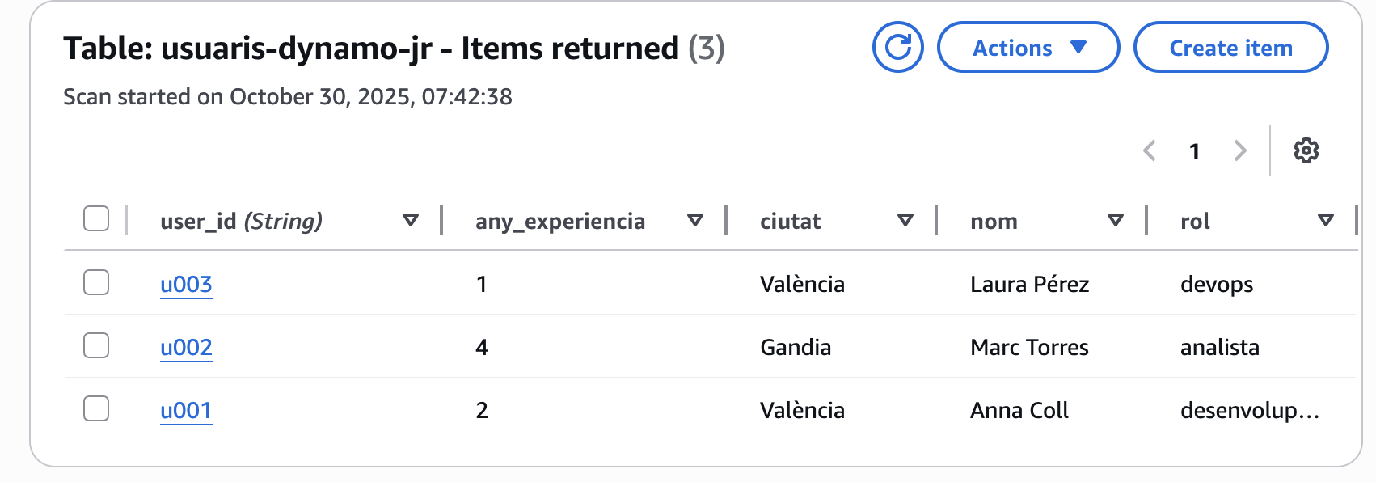Check the u003 row checkbox

96,282
